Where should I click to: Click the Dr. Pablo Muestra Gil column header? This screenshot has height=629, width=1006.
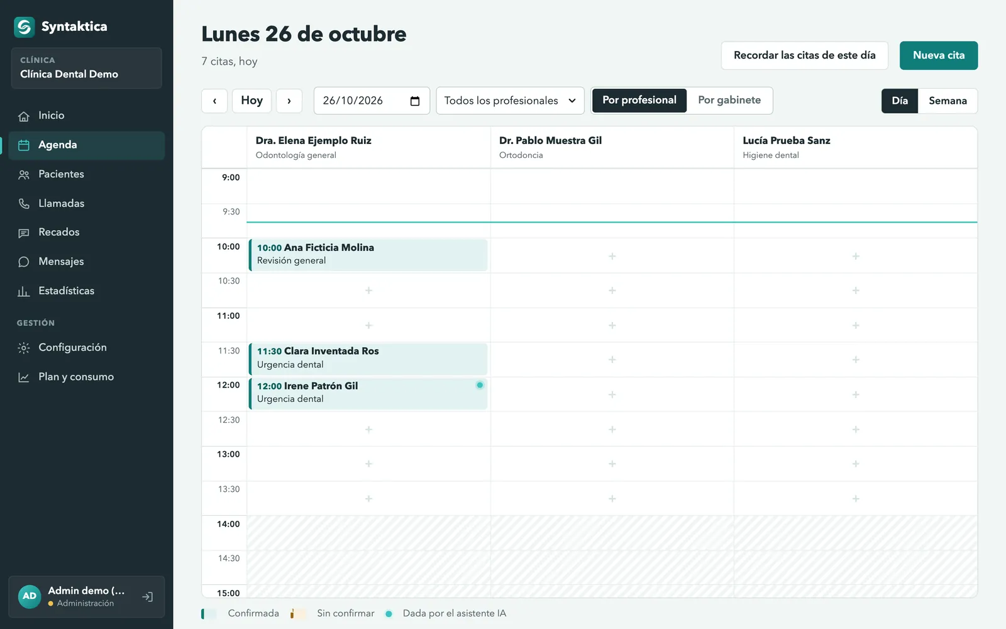click(612, 148)
